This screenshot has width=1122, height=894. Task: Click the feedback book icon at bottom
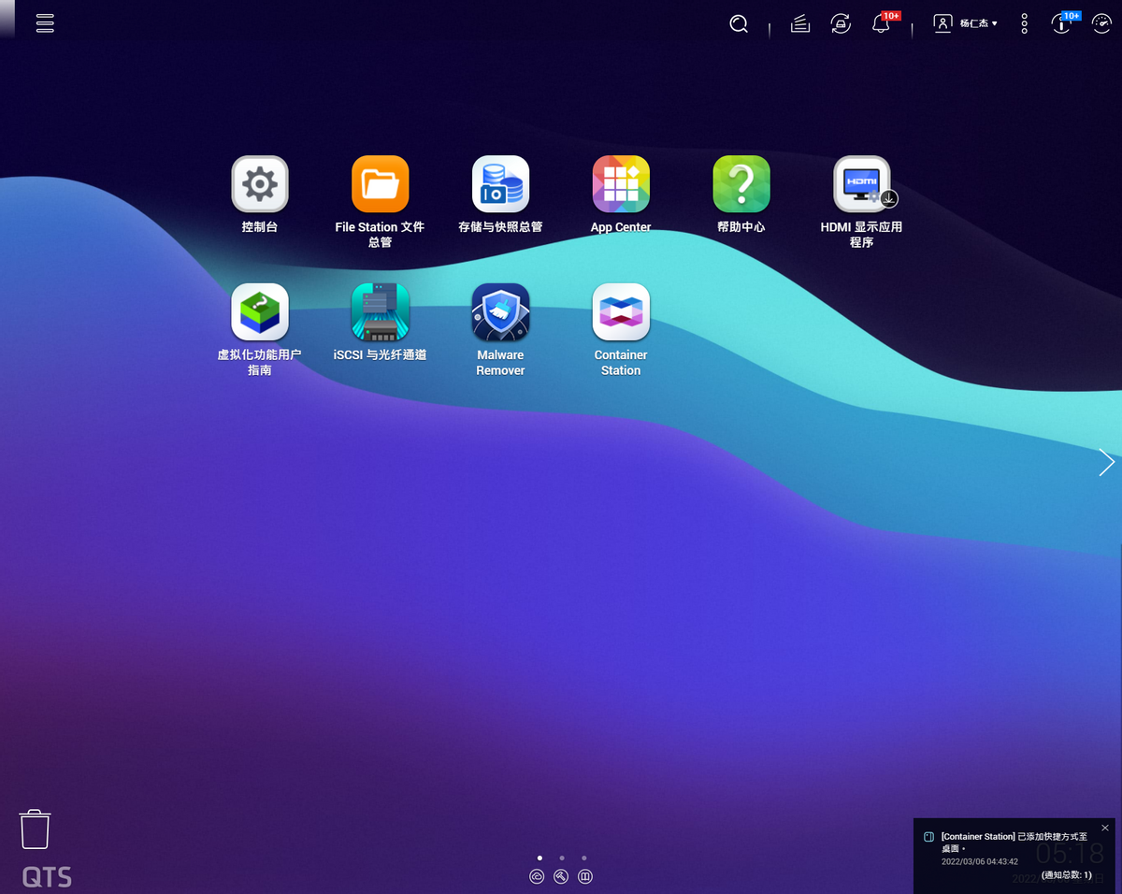(585, 877)
